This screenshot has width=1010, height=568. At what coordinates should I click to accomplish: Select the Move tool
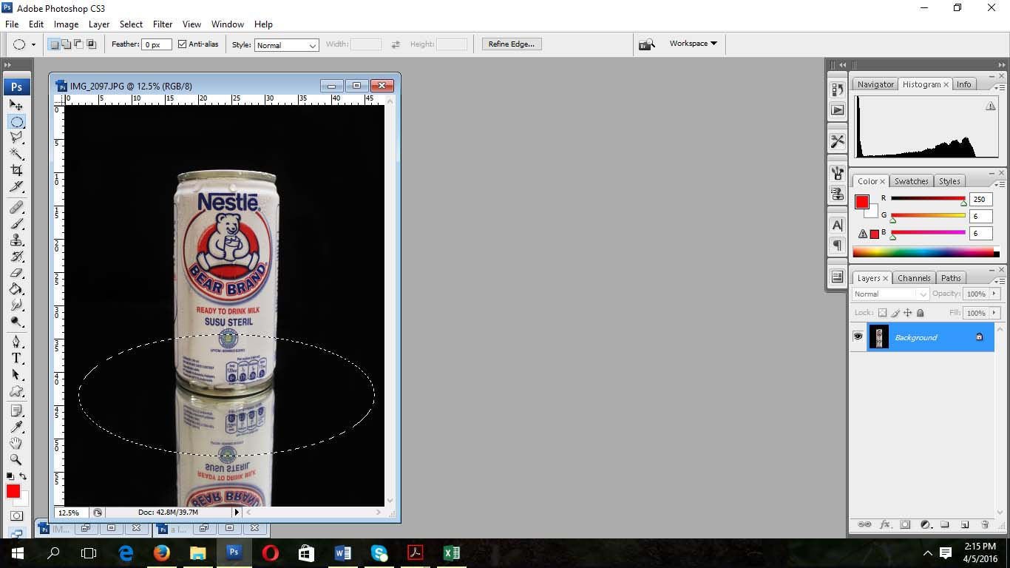(x=16, y=105)
